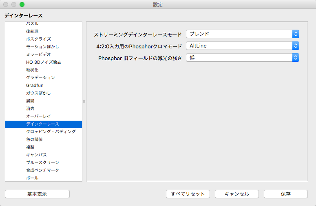Click the 基本表示 button
Image resolution: width=316 pixels, height=206 pixels.
click(x=37, y=194)
